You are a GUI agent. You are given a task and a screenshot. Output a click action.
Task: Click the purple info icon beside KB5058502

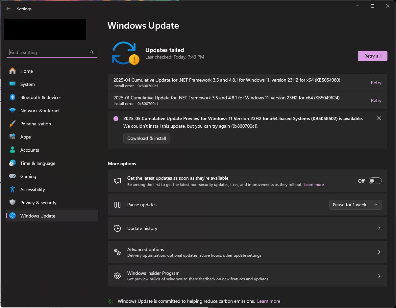pos(116,119)
